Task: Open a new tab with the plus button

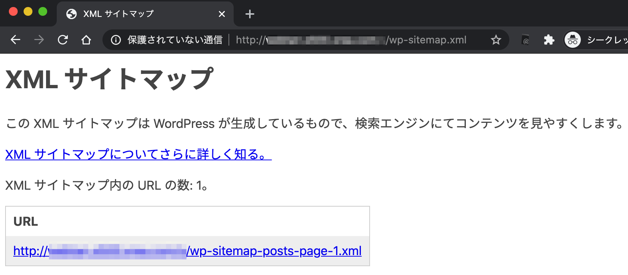Action: pyautogui.click(x=250, y=14)
